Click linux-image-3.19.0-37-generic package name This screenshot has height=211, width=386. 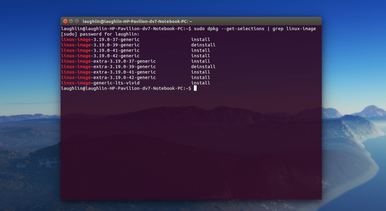[100, 40]
